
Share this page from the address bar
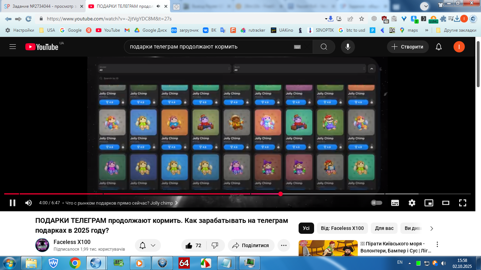coord(350,19)
